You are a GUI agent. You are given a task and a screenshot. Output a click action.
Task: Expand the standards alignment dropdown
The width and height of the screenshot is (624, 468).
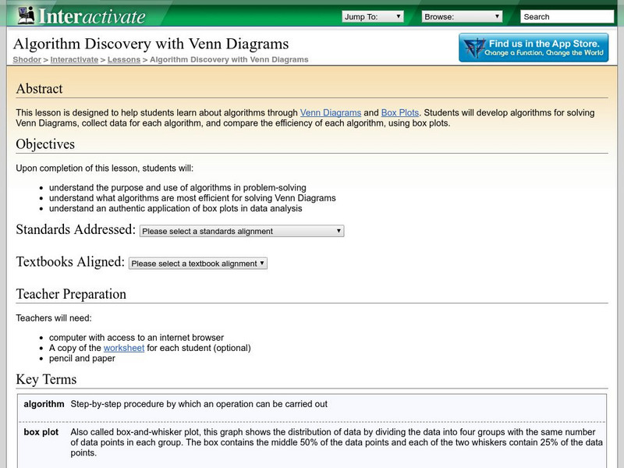click(242, 231)
